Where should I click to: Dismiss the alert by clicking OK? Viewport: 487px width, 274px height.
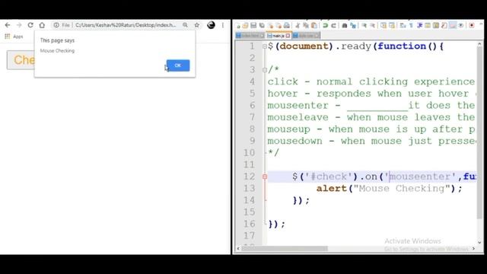(x=178, y=65)
